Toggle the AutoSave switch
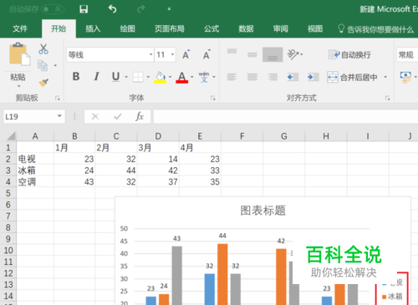Viewport: 418px width, 305px height. pyautogui.click(x=53, y=9)
